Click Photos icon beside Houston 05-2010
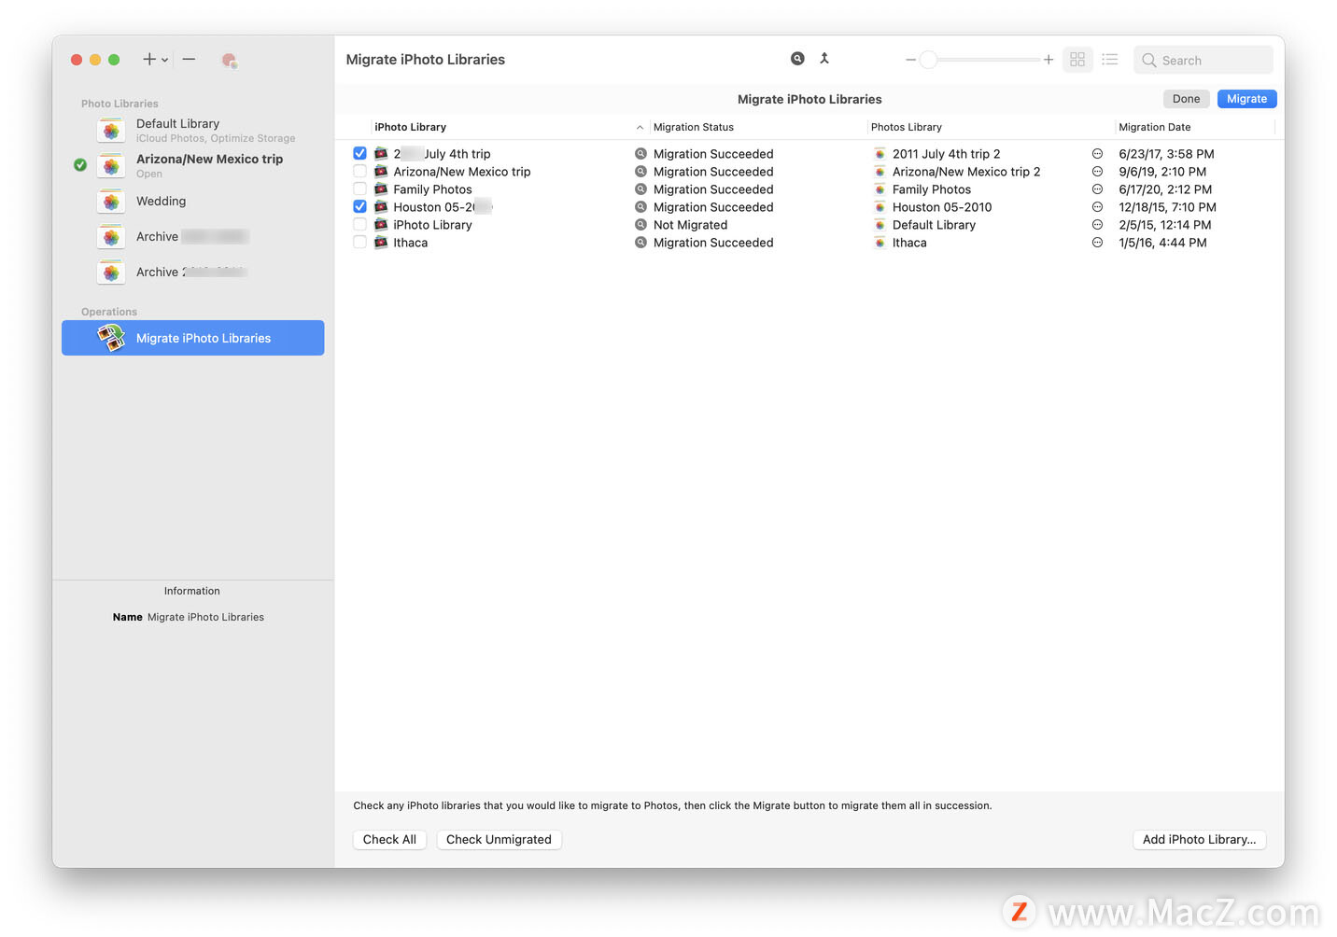1337x937 pixels. click(880, 207)
